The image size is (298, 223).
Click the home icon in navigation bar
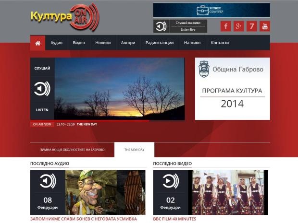[37, 43]
